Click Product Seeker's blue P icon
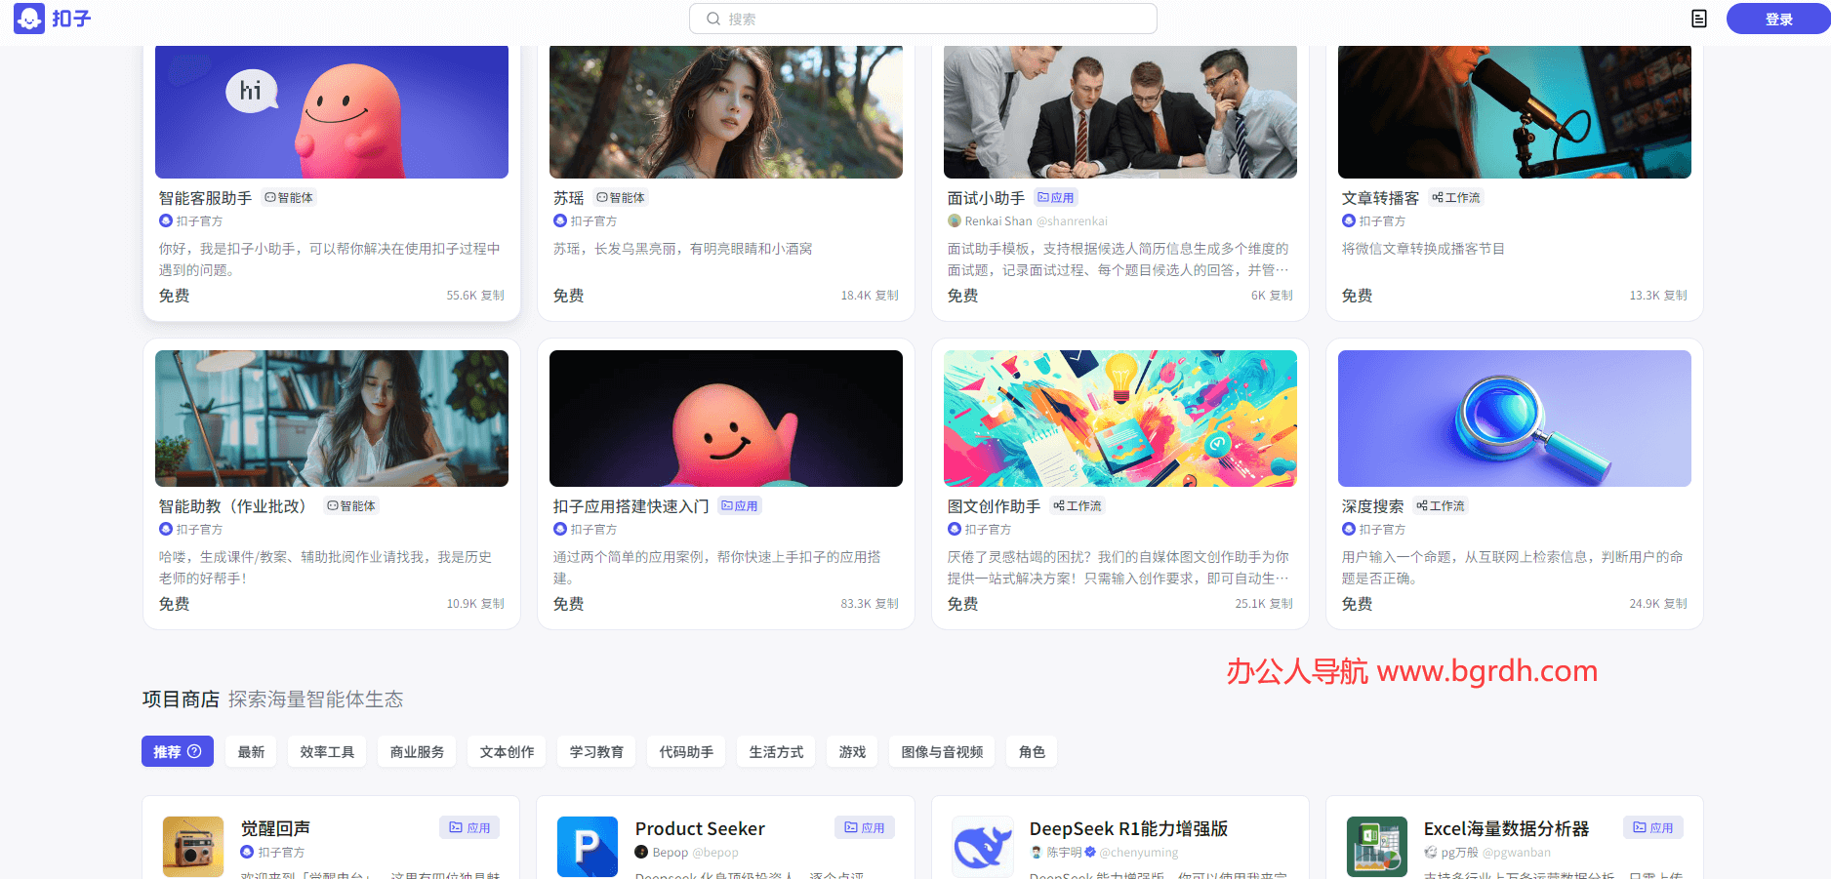Screen dimensions: 1831x879 587,846
